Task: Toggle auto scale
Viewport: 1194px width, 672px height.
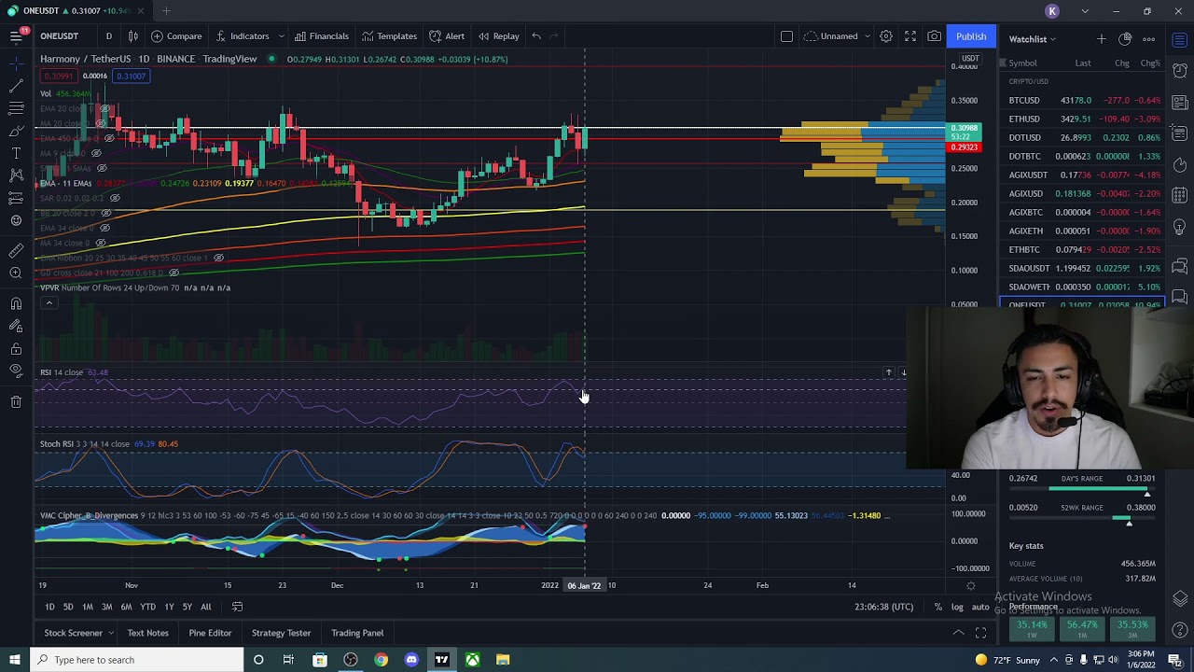Action: (980, 607)
